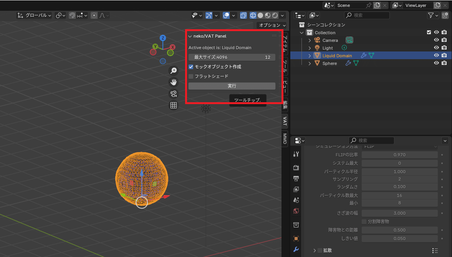Toggle camera view icon in viewport

(x=174, y=94)
